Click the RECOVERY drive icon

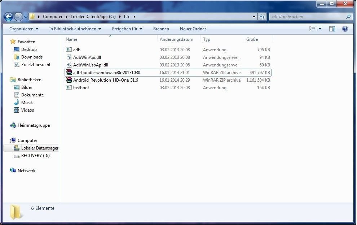click(17, 156)
